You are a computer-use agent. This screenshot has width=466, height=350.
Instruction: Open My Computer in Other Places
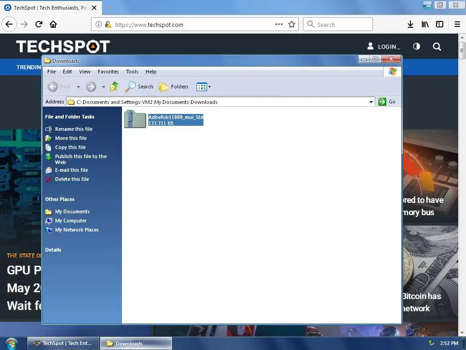(x=71, y=221)
